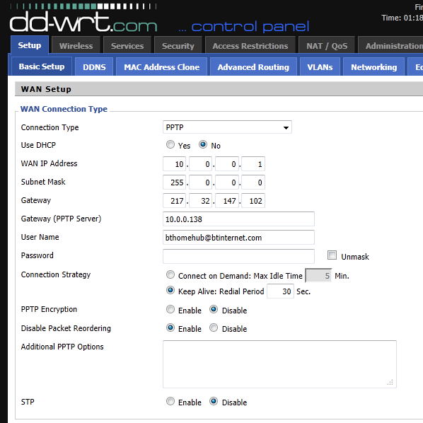Screen dimensions: 423x423
Task: Select the Basic Setup sub-tab
Action: (x=42, y=66)
